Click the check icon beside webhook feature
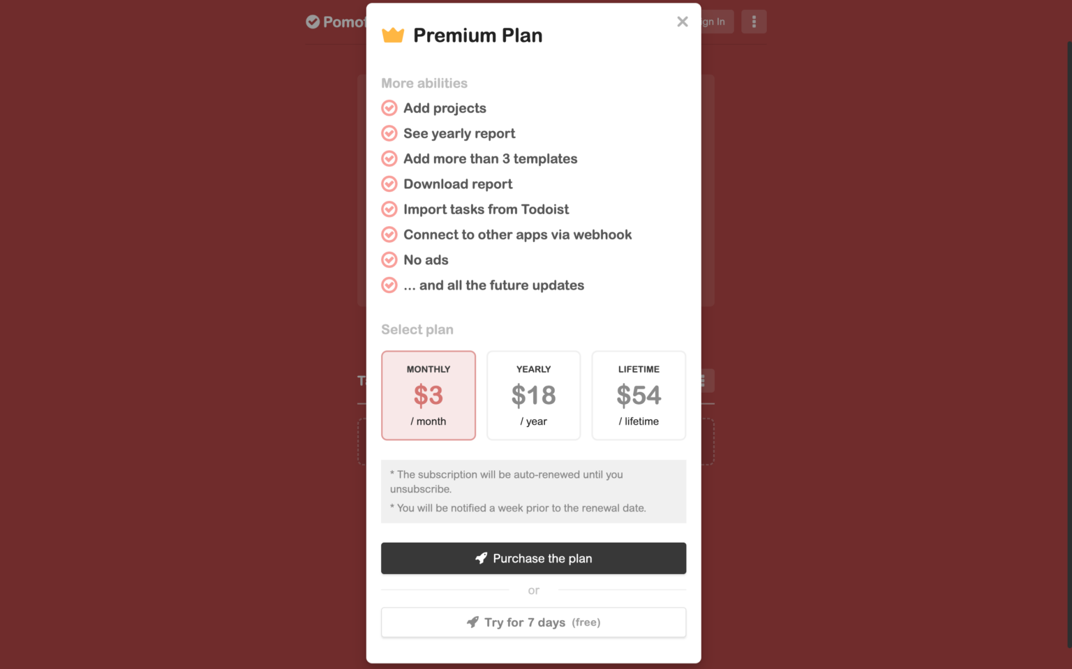The image size is (1072, 669). [389, 234]
